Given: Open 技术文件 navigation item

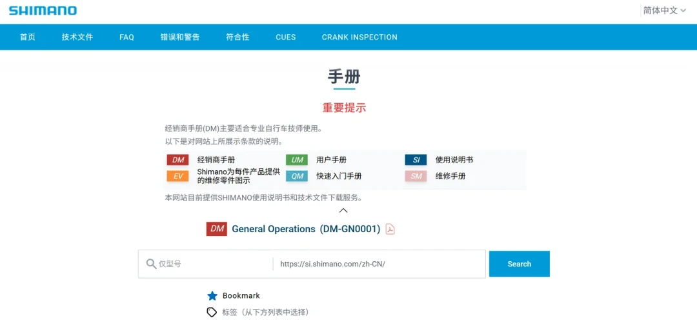Looking at the screenshot, I should click(77, 37).
